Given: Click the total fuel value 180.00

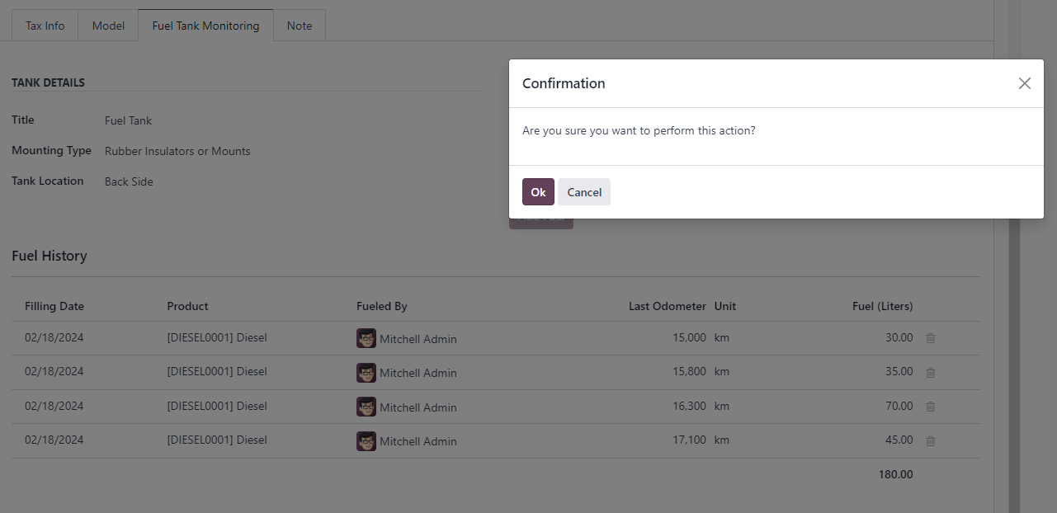Looking at the screenshot, I should (896, 474).
